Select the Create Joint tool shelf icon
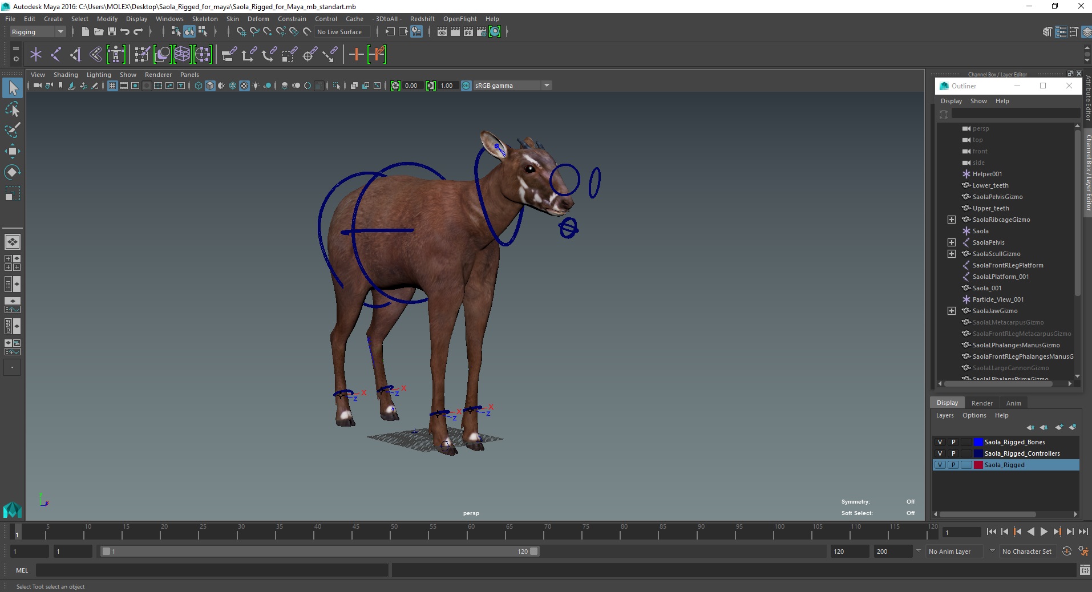 [x=56, y=55]
